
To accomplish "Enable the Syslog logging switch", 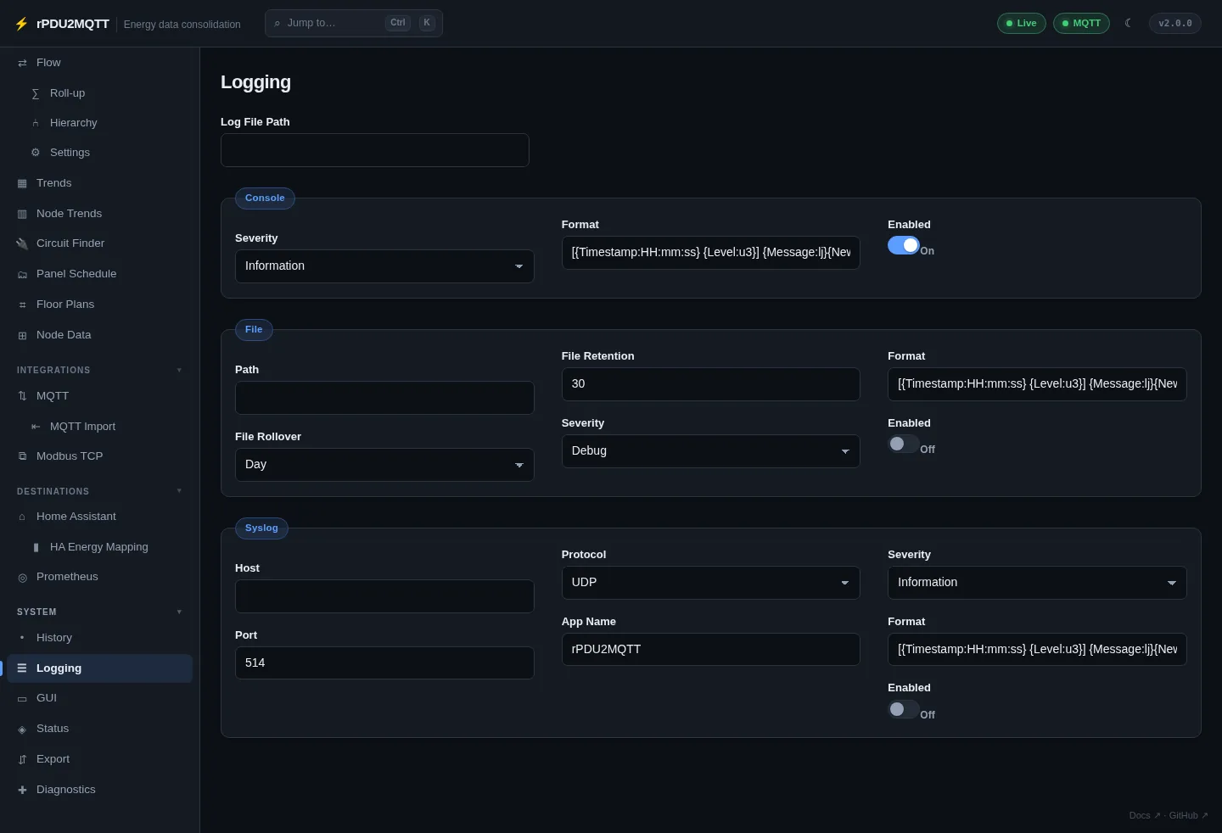I will 903,709.
